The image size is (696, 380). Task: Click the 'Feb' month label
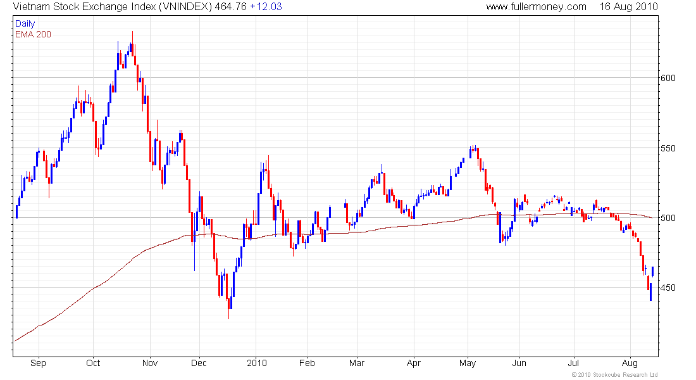tap(307, 363)
